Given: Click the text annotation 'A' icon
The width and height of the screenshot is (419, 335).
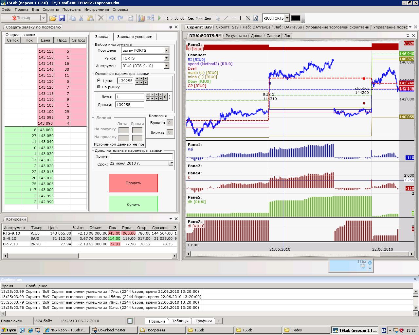Looking at the screenshot, I should point(256,18).
